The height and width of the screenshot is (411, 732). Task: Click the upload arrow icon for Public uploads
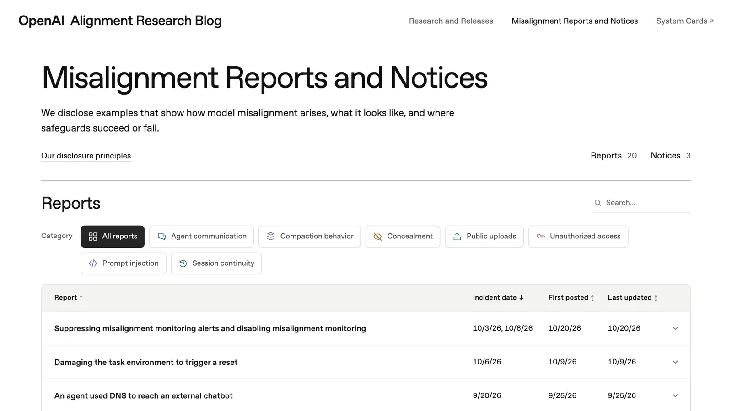tap(457, 237)
